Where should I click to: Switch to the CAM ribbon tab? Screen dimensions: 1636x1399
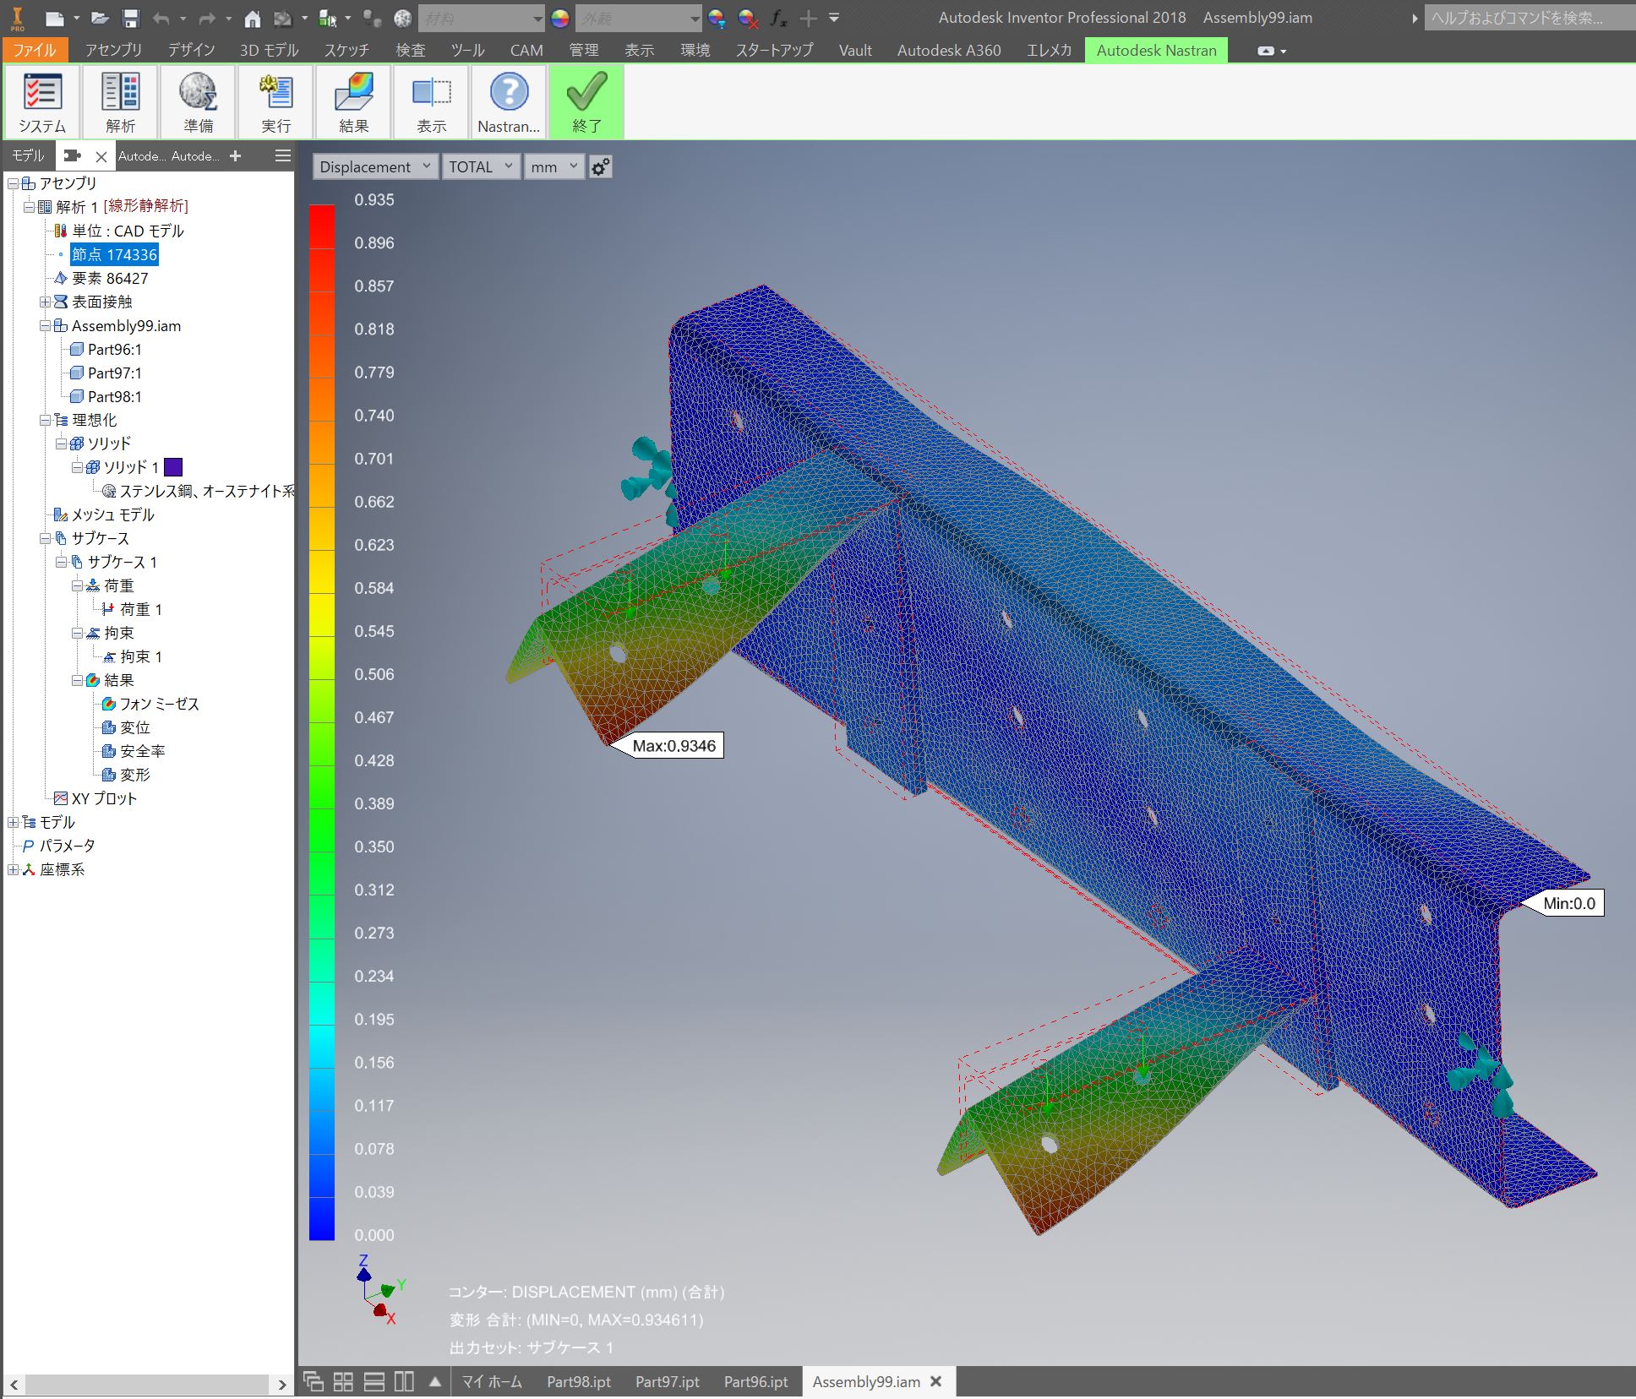coord(526,50)
